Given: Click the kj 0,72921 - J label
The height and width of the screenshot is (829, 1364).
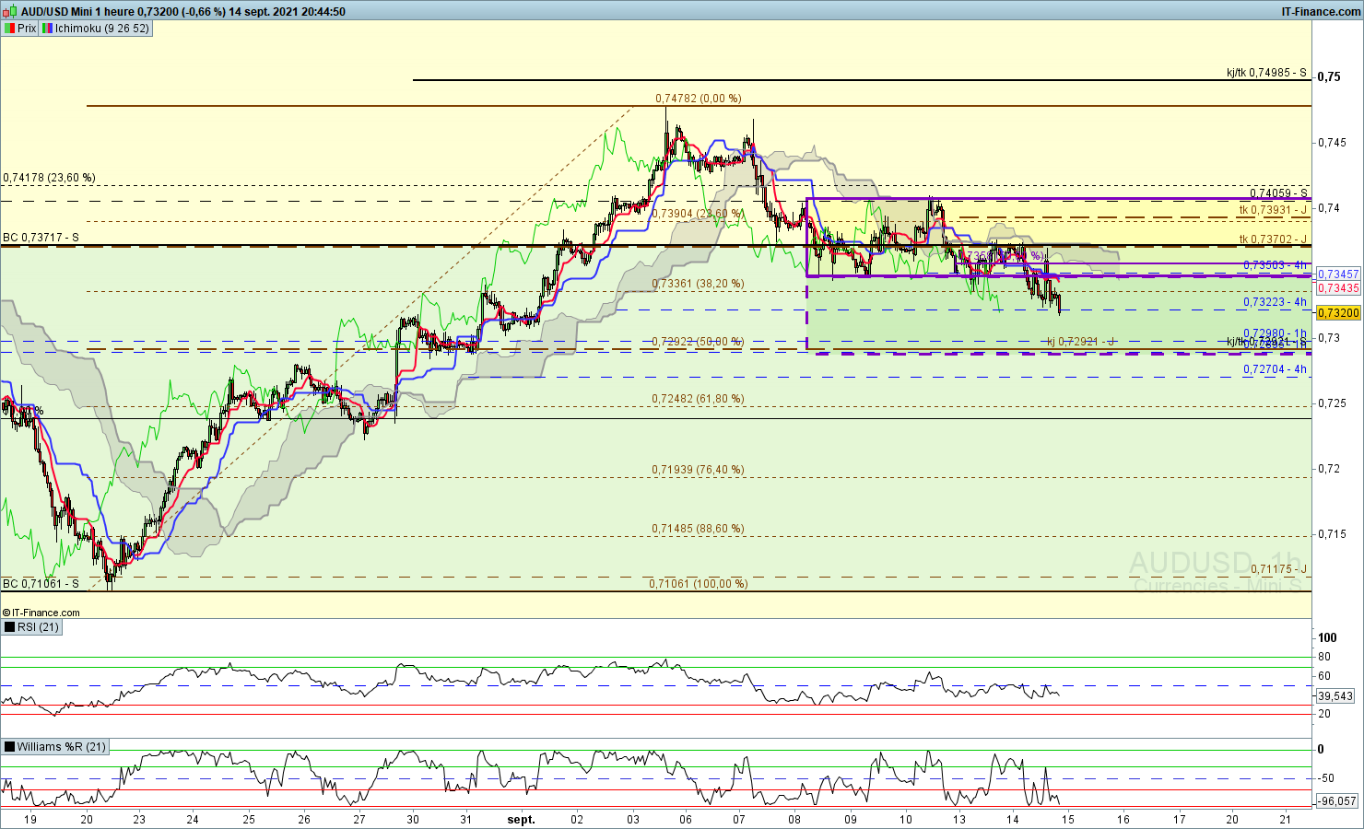Looking at the screenshot, I should click(1081, 342).
